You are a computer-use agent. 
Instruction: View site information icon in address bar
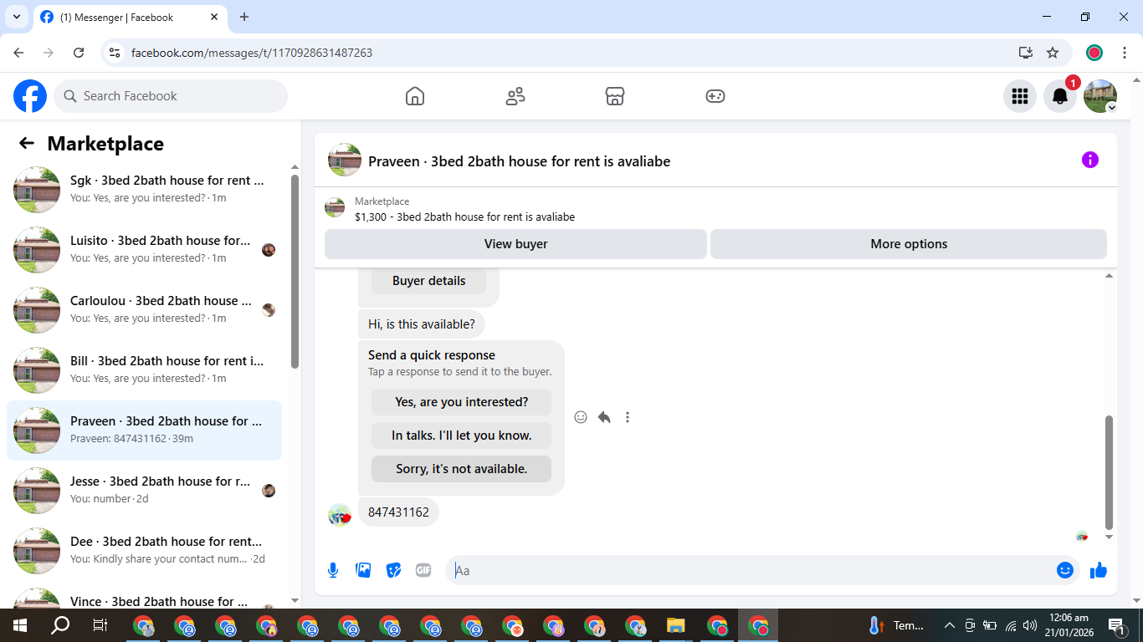(115, 53)
